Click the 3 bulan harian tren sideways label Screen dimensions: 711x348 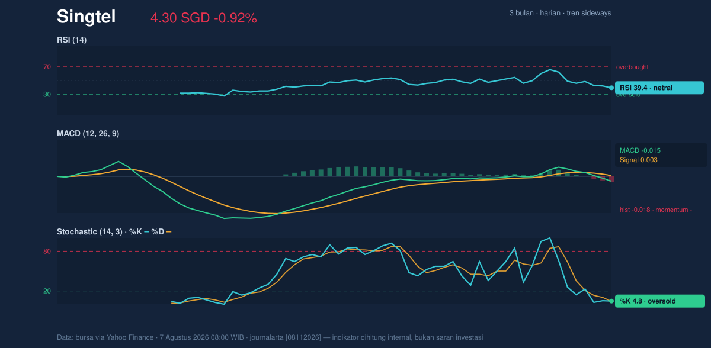tap(560, 13)
